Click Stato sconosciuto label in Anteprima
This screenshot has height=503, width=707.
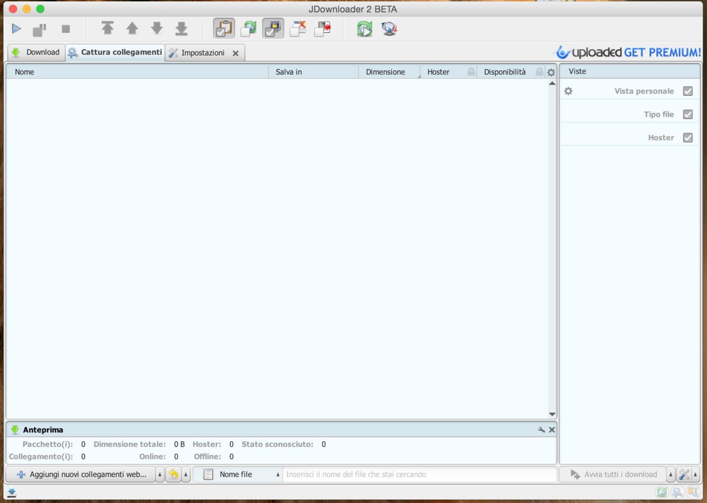point(277,444)
